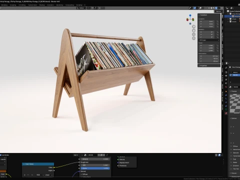Open viewport shading options dropdown arrow
This screenshot has height=180, width=240.
coord(218,8)
